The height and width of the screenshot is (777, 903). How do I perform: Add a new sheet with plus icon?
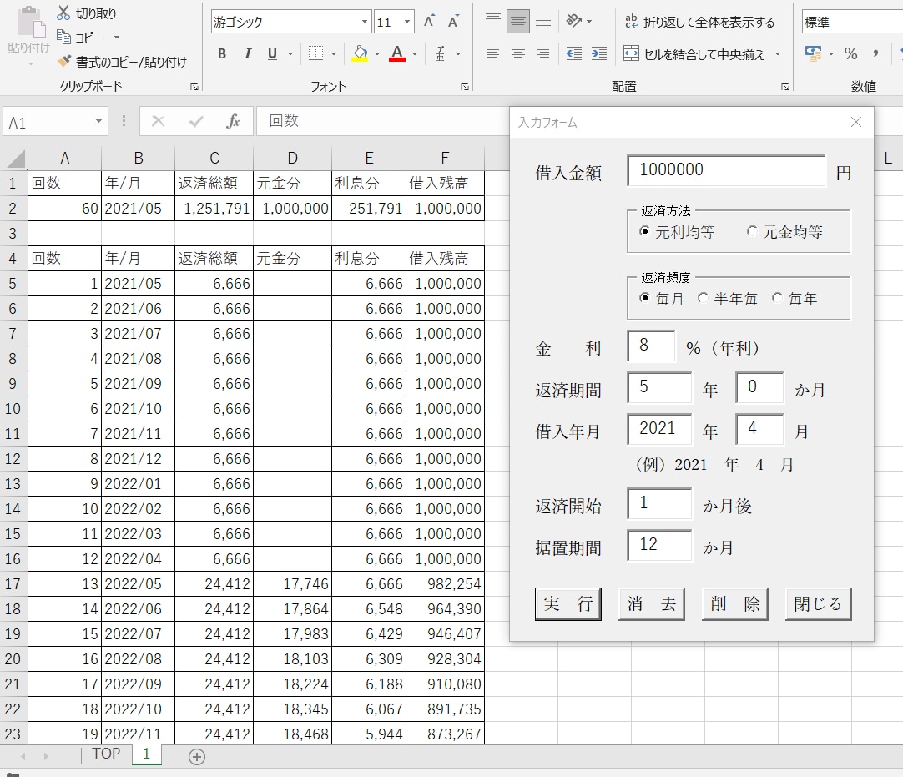(197, 757)
